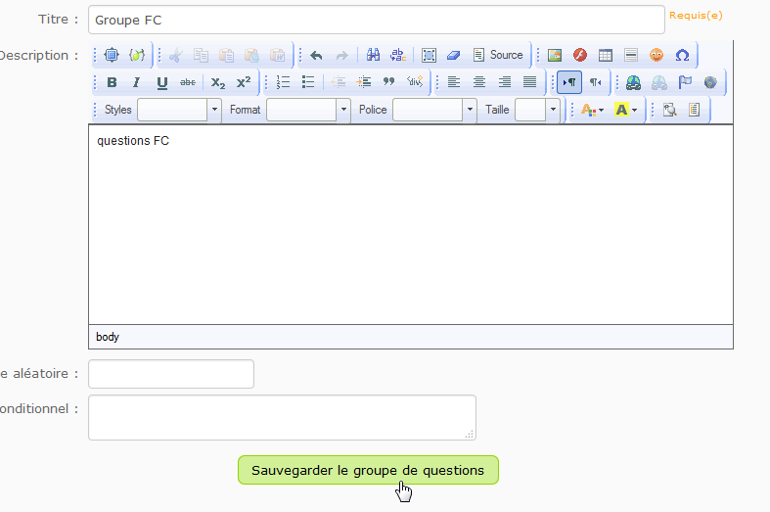This screenshot has height=512, width=770.
Task: Click Sauvegarder le groupe de questions
Action: click(x=368, y=470)
